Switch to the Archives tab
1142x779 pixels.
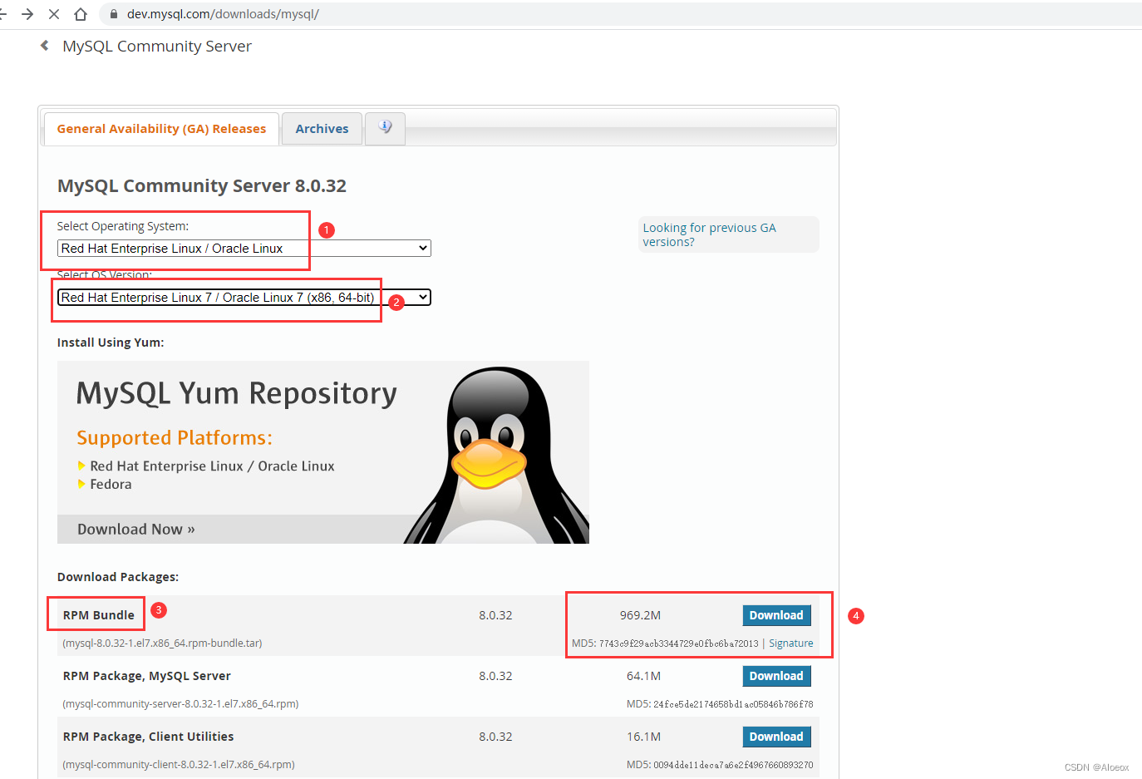[x=322, y=129]
